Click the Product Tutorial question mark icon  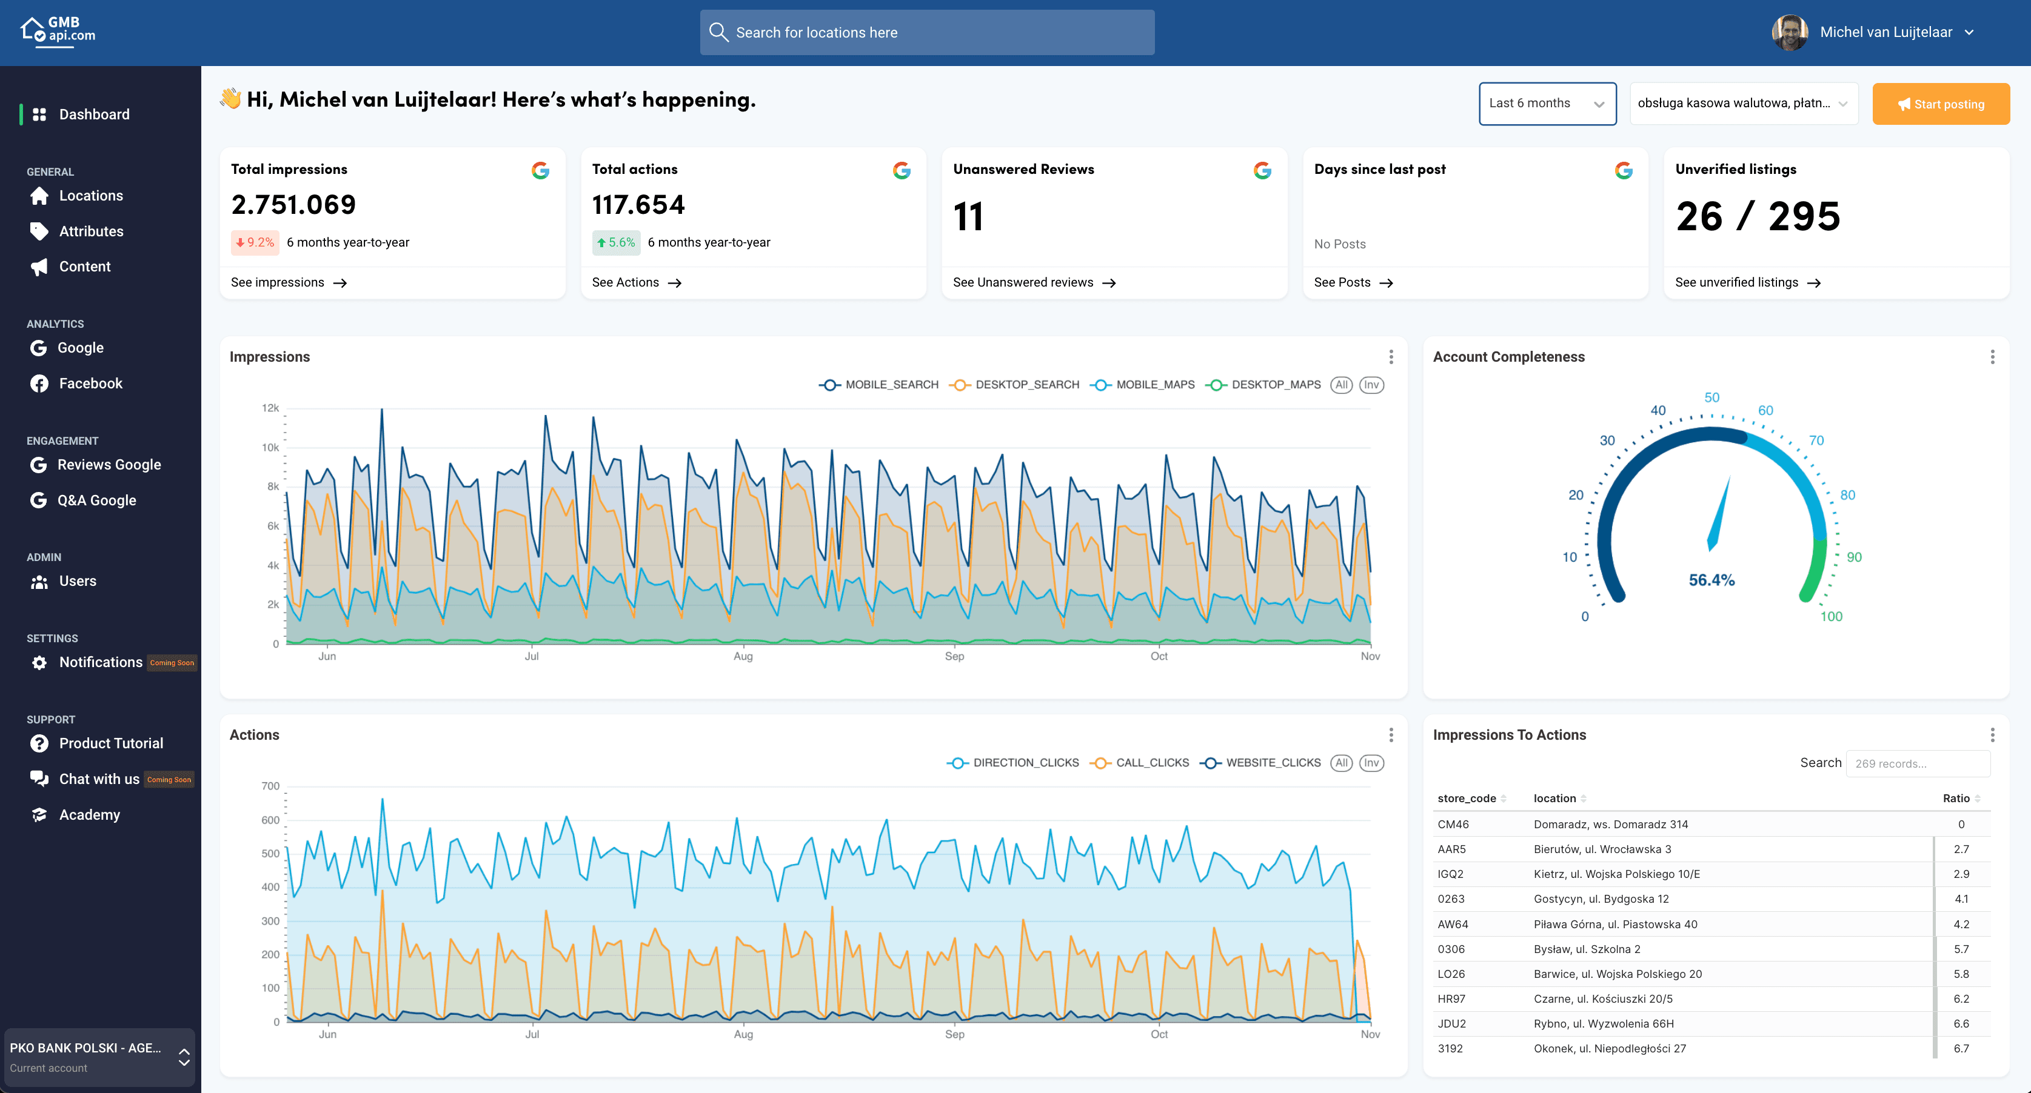39,743
